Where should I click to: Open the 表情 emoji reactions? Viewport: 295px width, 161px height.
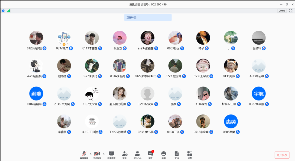(x=164, y=154)
